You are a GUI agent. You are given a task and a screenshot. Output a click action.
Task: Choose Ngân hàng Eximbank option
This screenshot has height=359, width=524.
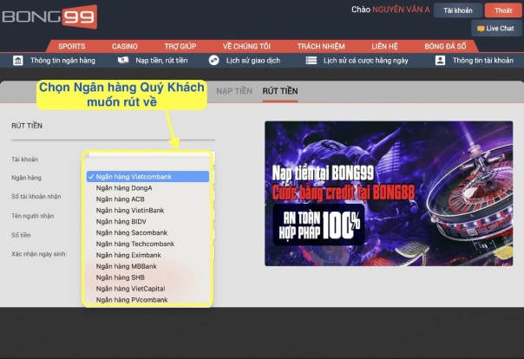pyautogui.click(x=147, y=255)
